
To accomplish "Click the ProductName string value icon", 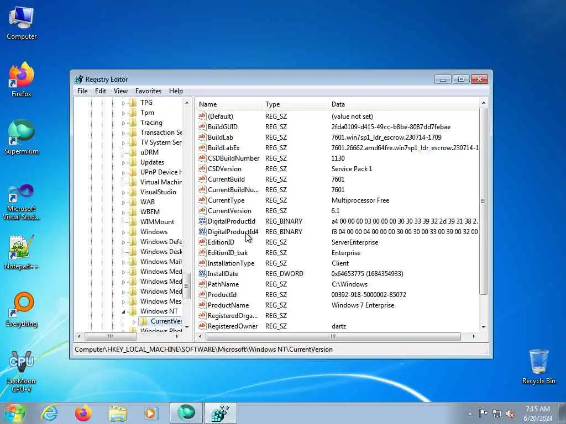I will click(202, 305).
